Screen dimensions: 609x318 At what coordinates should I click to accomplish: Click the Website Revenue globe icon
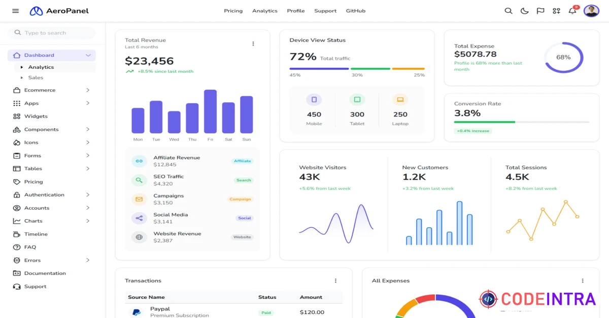[139, 237]
